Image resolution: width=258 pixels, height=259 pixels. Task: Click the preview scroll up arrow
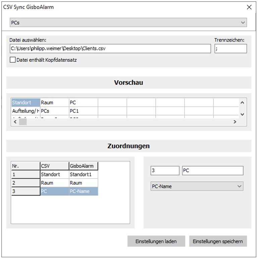pos(242,103)
